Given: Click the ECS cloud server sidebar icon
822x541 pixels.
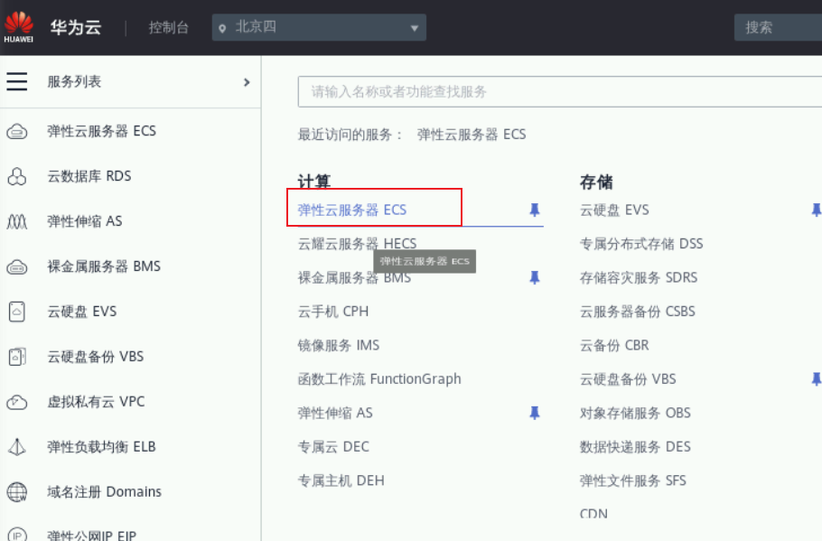Looking at the screenshot, I should point(17,131).
